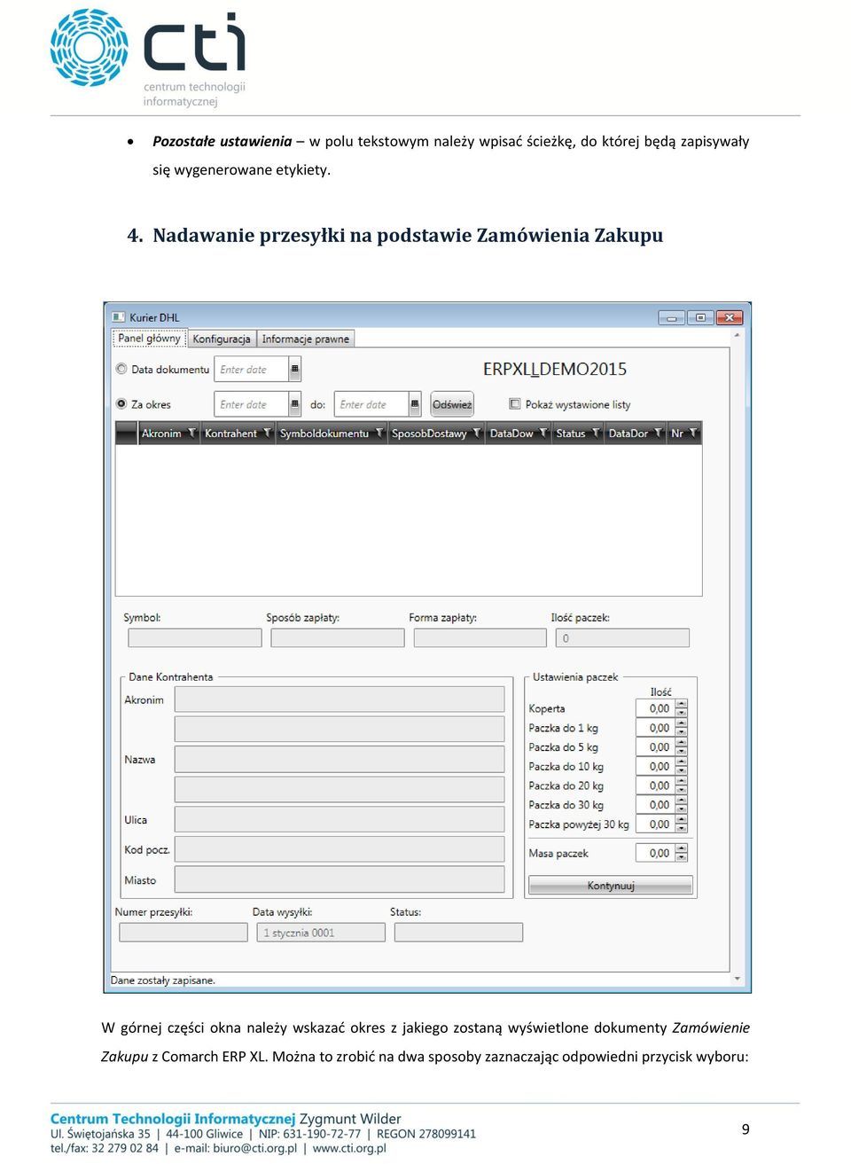Image resolution: width=851 pixels, height=1164 pixels.
Task: Adjust the Koperta quantity stepper
Action: click(682, 708)
